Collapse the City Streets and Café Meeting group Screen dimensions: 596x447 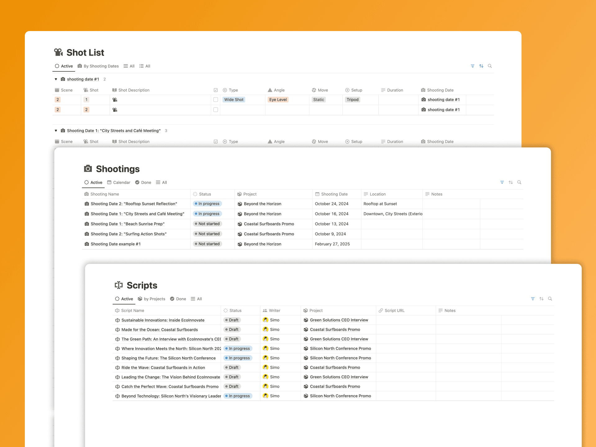click(56, 131)
